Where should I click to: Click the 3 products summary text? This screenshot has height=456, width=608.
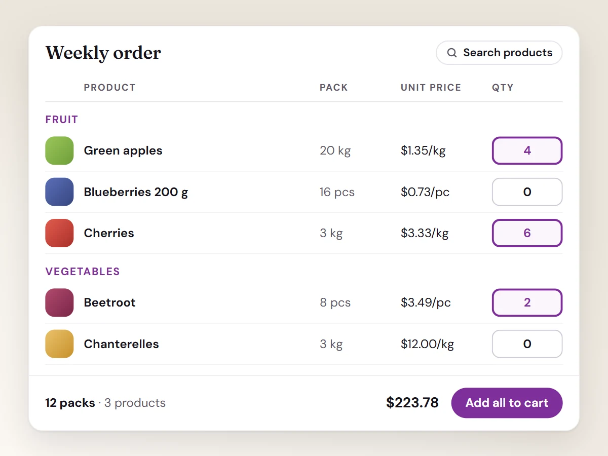135,403
